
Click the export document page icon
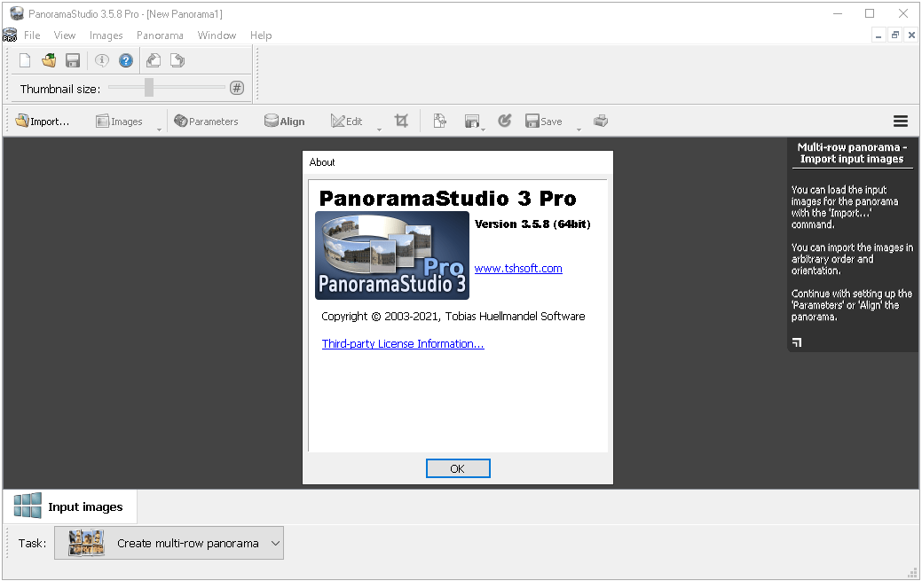pos(439,122)
